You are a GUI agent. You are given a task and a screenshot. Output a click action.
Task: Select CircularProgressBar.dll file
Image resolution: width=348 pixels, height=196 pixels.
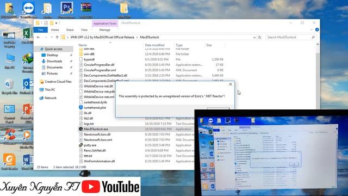99,65
